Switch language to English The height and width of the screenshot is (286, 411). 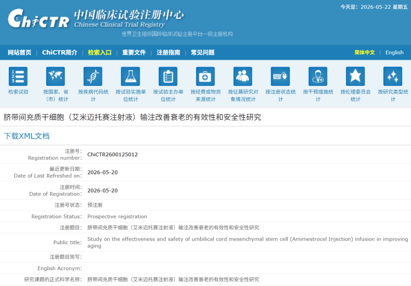(395, 52)
